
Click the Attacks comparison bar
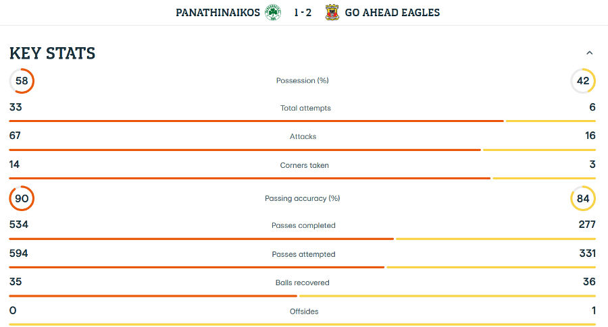pyautogui.click(x=302, y=150)
